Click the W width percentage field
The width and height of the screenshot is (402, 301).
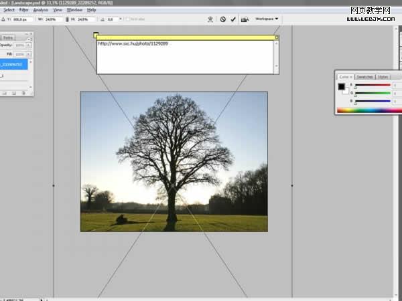54,19
